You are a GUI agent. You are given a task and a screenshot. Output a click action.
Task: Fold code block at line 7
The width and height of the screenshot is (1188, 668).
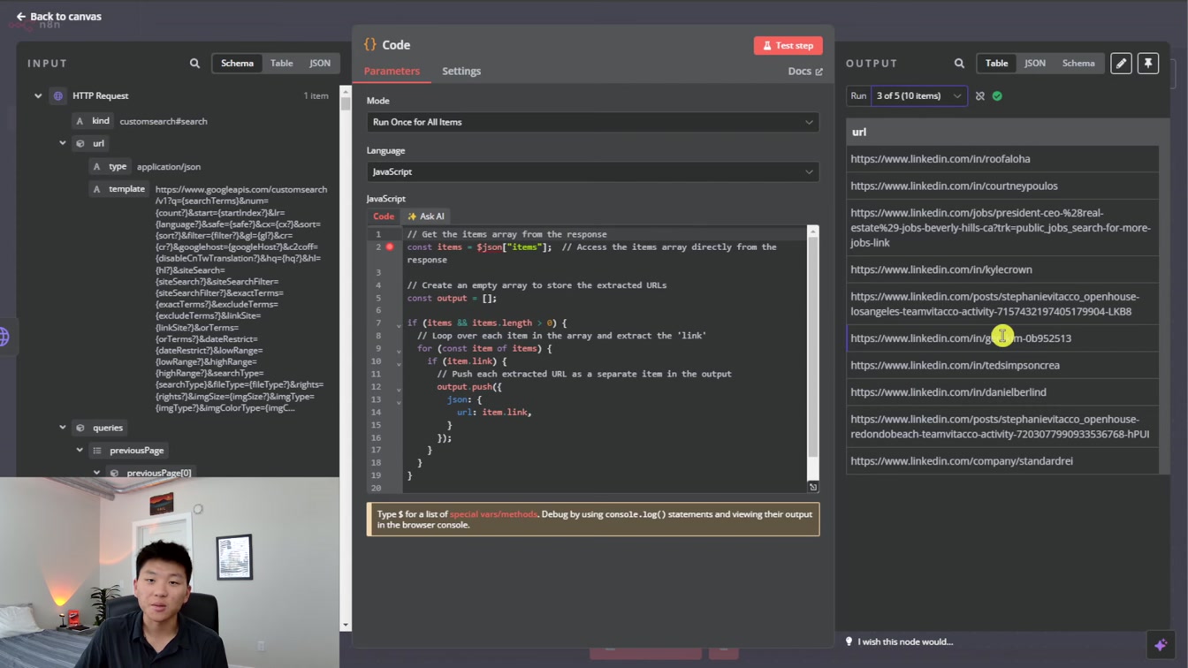point(399,323)
